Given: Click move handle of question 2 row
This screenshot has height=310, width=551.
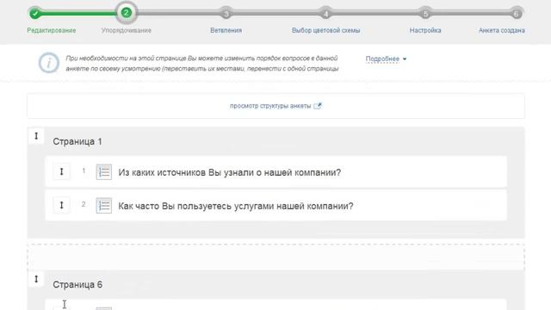Looking at the screenshot, I should click(x=61, y=205).
